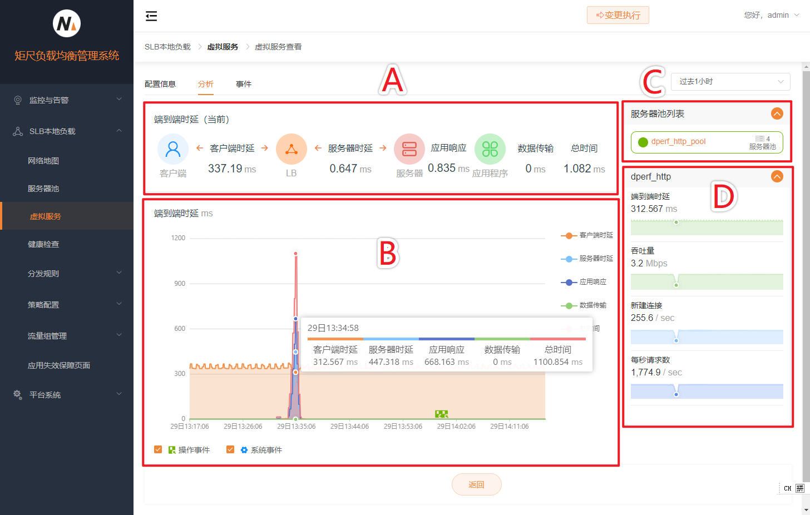
Task: Click the sidebar collapse hamburger icon
Action: (151, 16)
